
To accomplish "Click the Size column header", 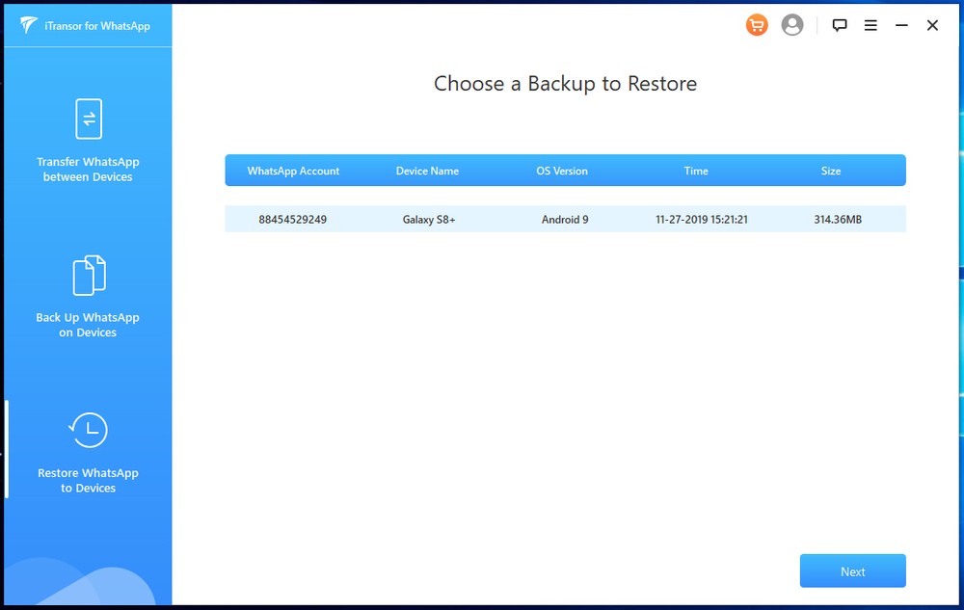I will pos(831,171).
